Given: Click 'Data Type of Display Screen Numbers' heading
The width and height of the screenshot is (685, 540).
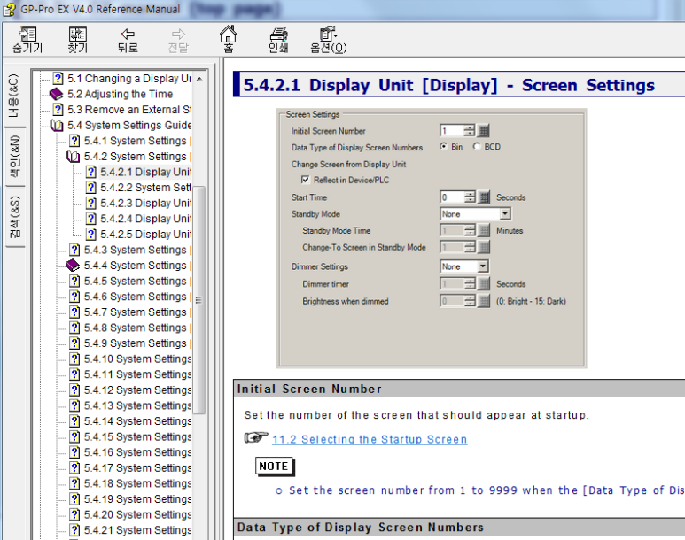Looking at the screenshot, I should pyautogui.click(x=361, y=528).
